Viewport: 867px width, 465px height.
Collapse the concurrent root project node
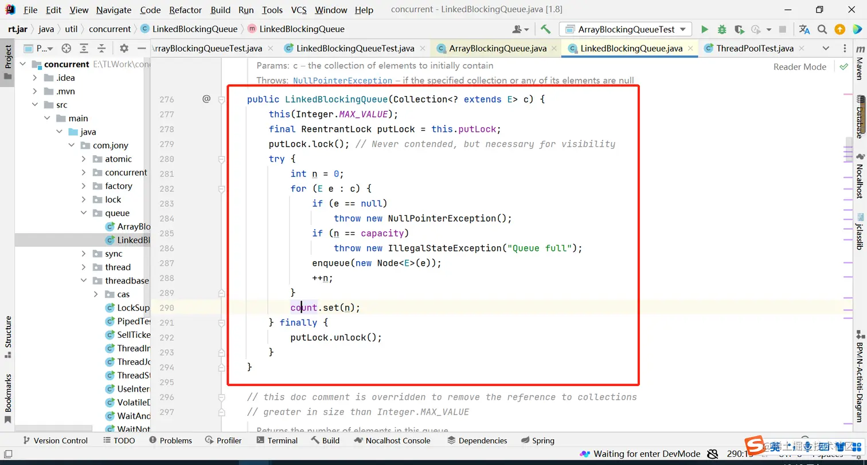point(23,64)
